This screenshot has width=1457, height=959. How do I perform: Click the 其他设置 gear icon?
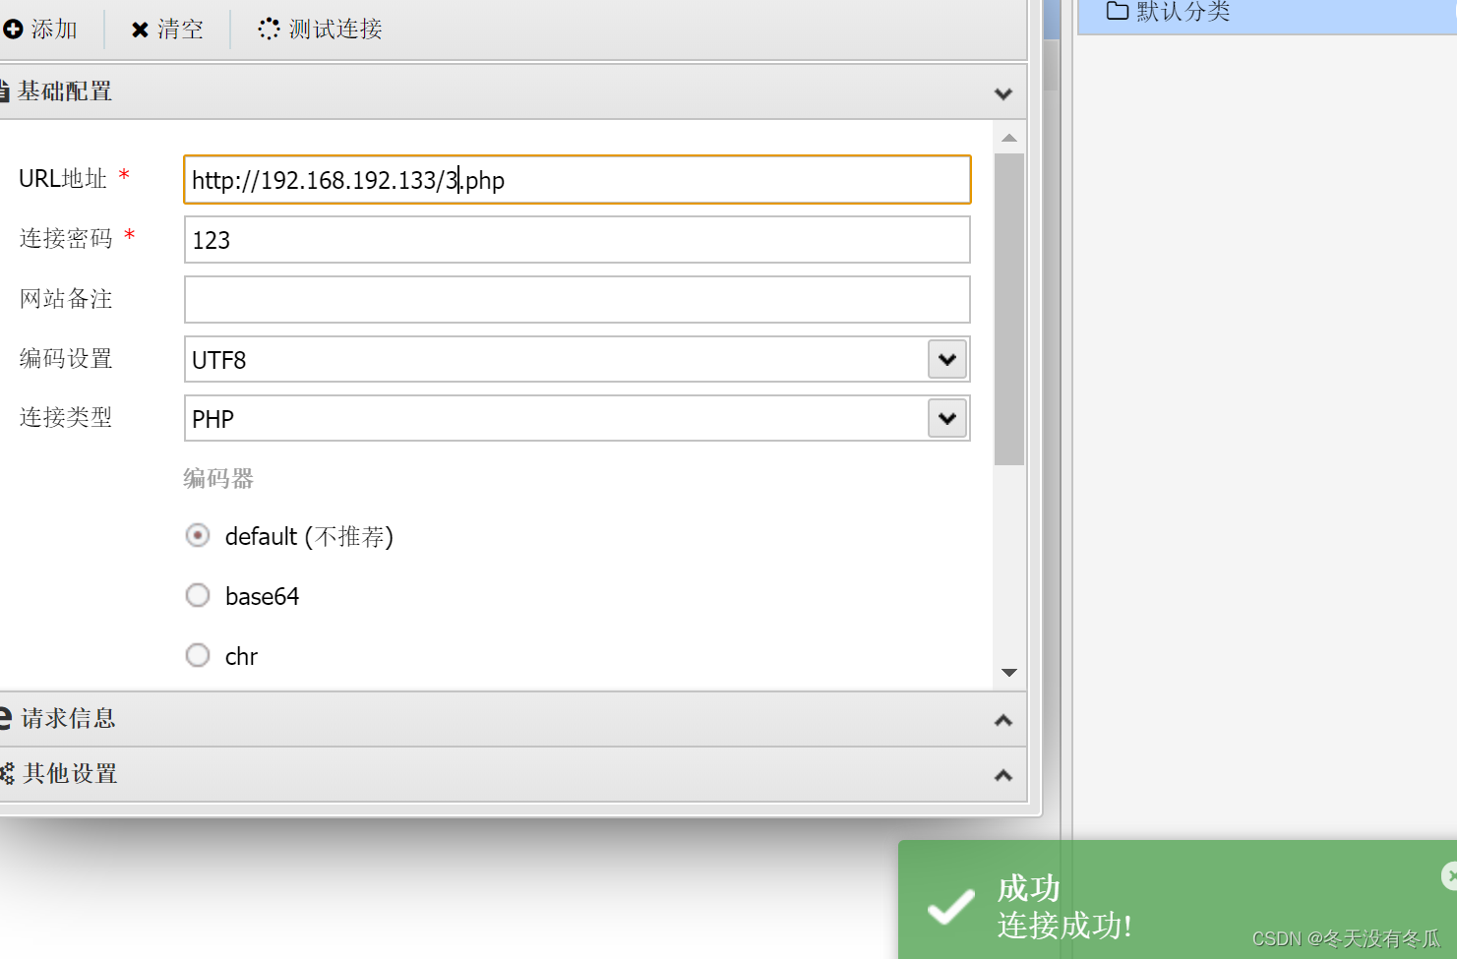[x=6, y=774]
